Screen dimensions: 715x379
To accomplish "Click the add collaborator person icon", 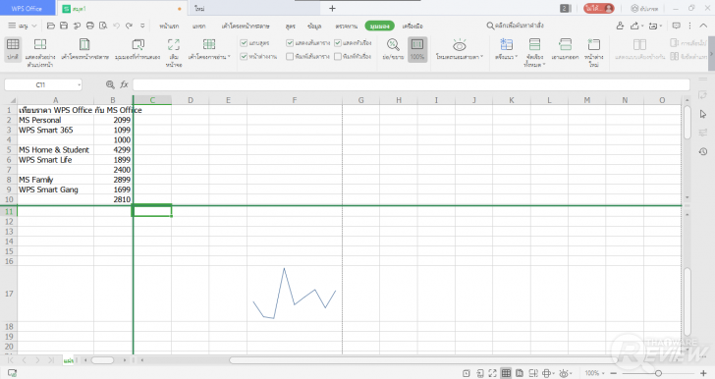I will tap(620, 26).
